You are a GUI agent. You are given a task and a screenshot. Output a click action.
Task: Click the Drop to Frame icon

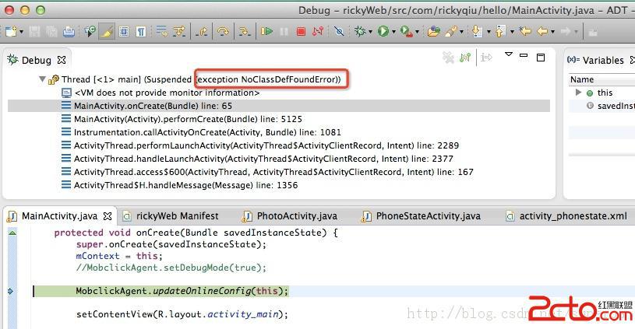(162, 31)
